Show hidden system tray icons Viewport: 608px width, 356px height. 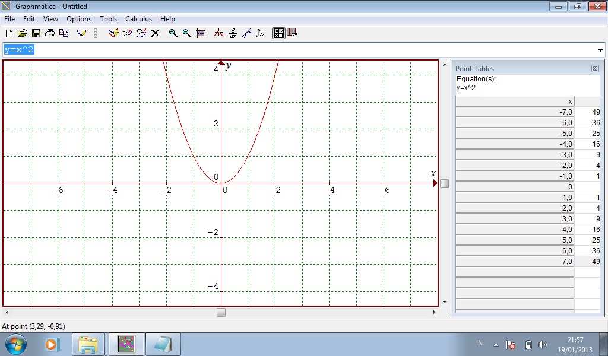point(496,344)
